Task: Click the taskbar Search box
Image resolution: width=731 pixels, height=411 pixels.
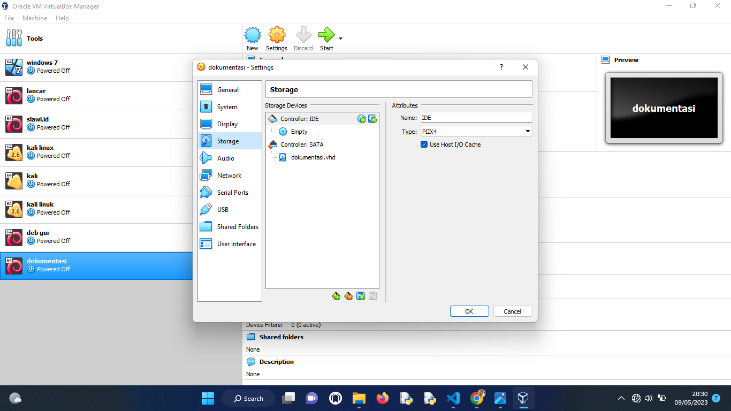Action: click(x=249, y=398)
